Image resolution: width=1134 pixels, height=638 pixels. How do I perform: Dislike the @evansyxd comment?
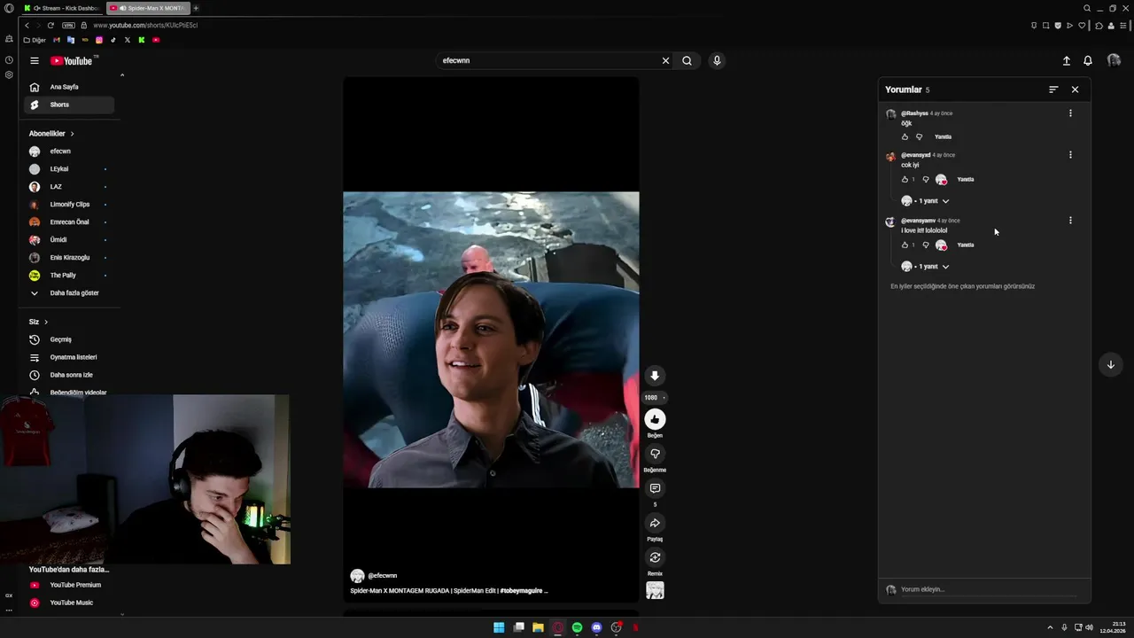(926, 179)
